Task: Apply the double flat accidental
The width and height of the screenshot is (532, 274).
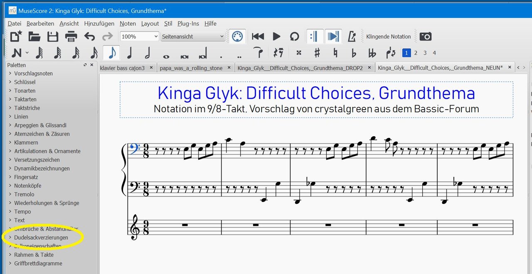Action: coord(372,53)
